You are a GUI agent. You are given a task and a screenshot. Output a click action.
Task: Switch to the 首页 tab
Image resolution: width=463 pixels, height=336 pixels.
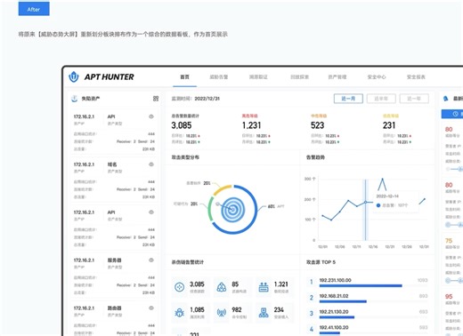point(184,77)
